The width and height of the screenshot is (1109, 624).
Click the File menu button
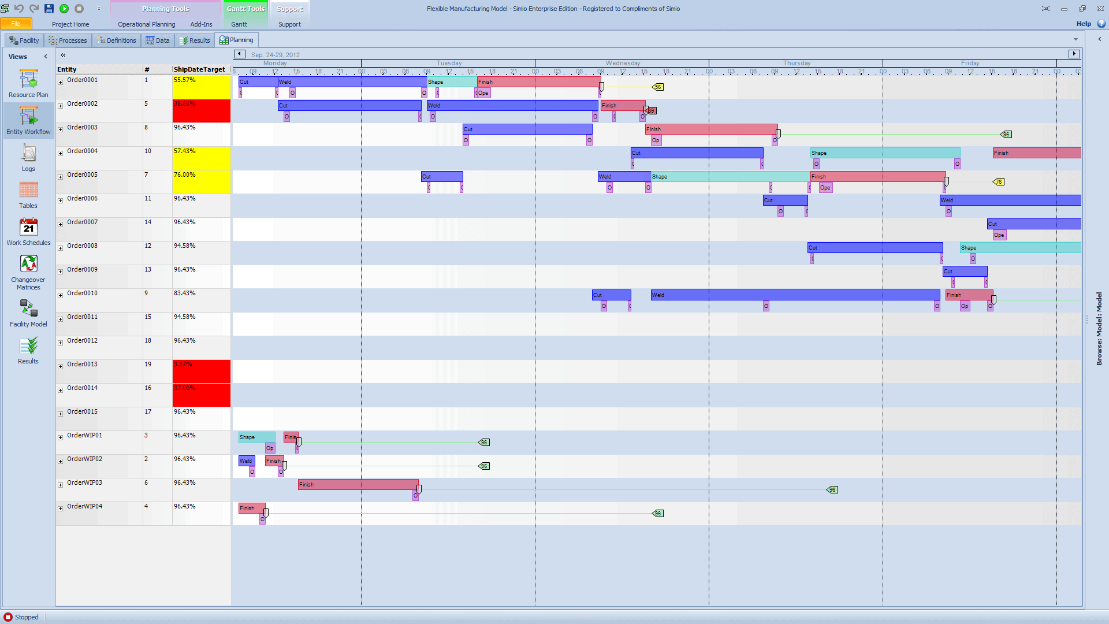(x=16, y=24)
